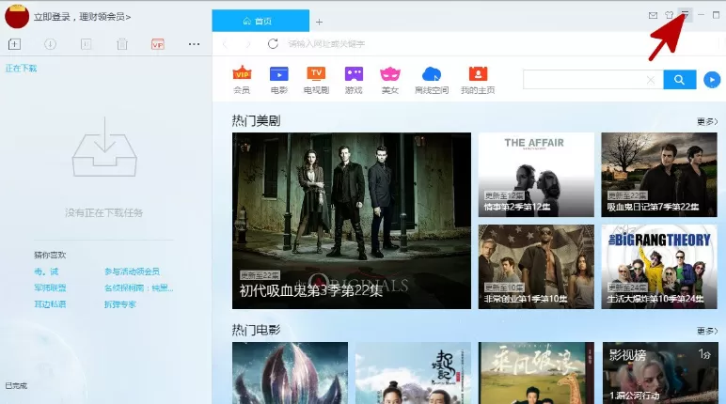Select the 已完成 section
The height and width of the screenshot is (404, 726).
(16, 385)
